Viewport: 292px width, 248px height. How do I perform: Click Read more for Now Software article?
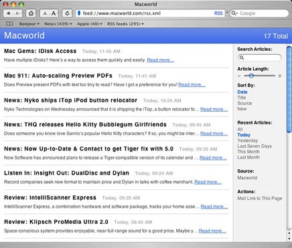213,158
